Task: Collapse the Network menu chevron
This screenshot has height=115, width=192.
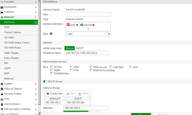Action: point(35,17)
